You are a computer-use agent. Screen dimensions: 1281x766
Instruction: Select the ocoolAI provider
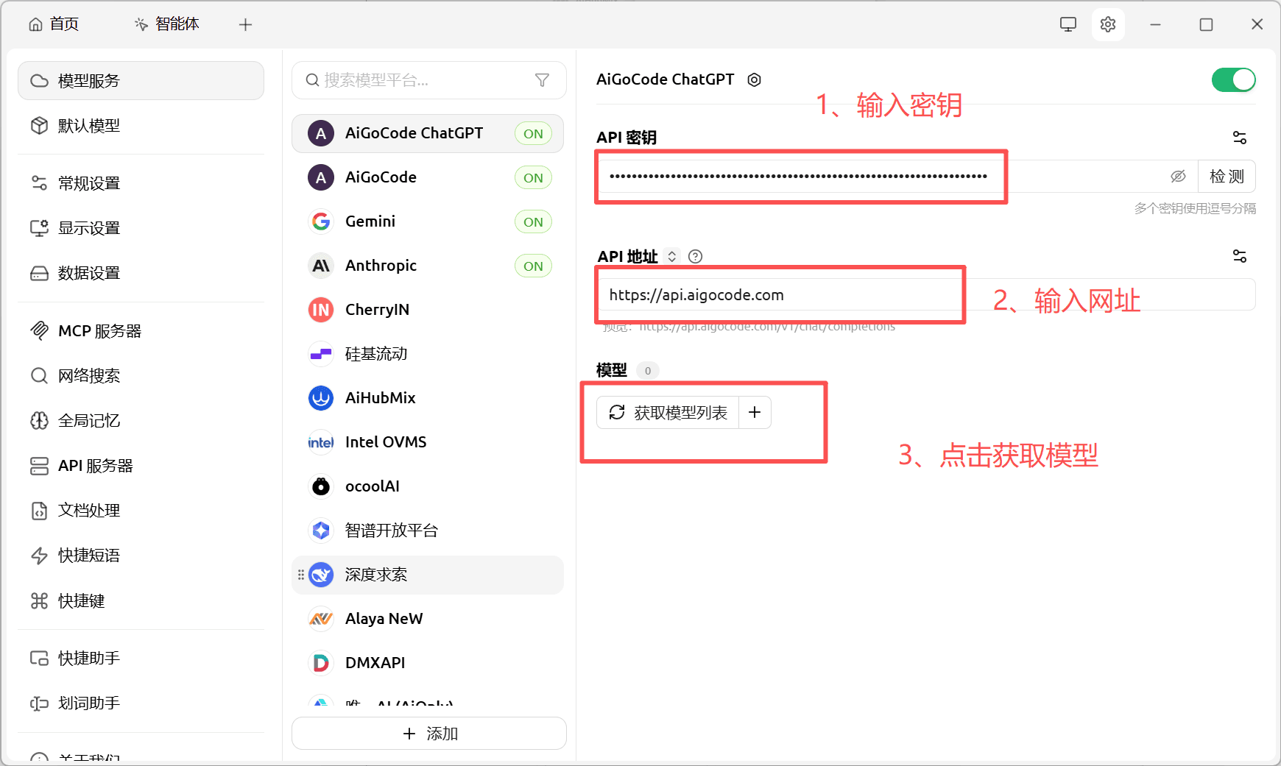tap(428, 486)
